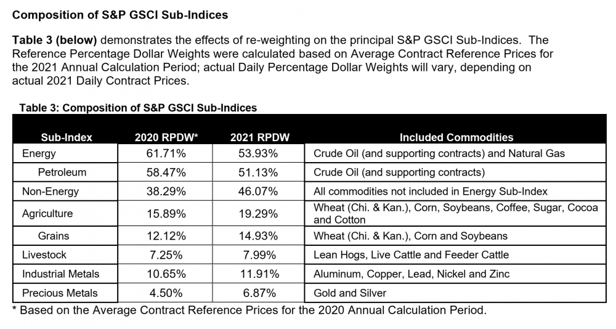
Task: Select the 51.13% Petroleum 2021 value
Action: (259, 172)
